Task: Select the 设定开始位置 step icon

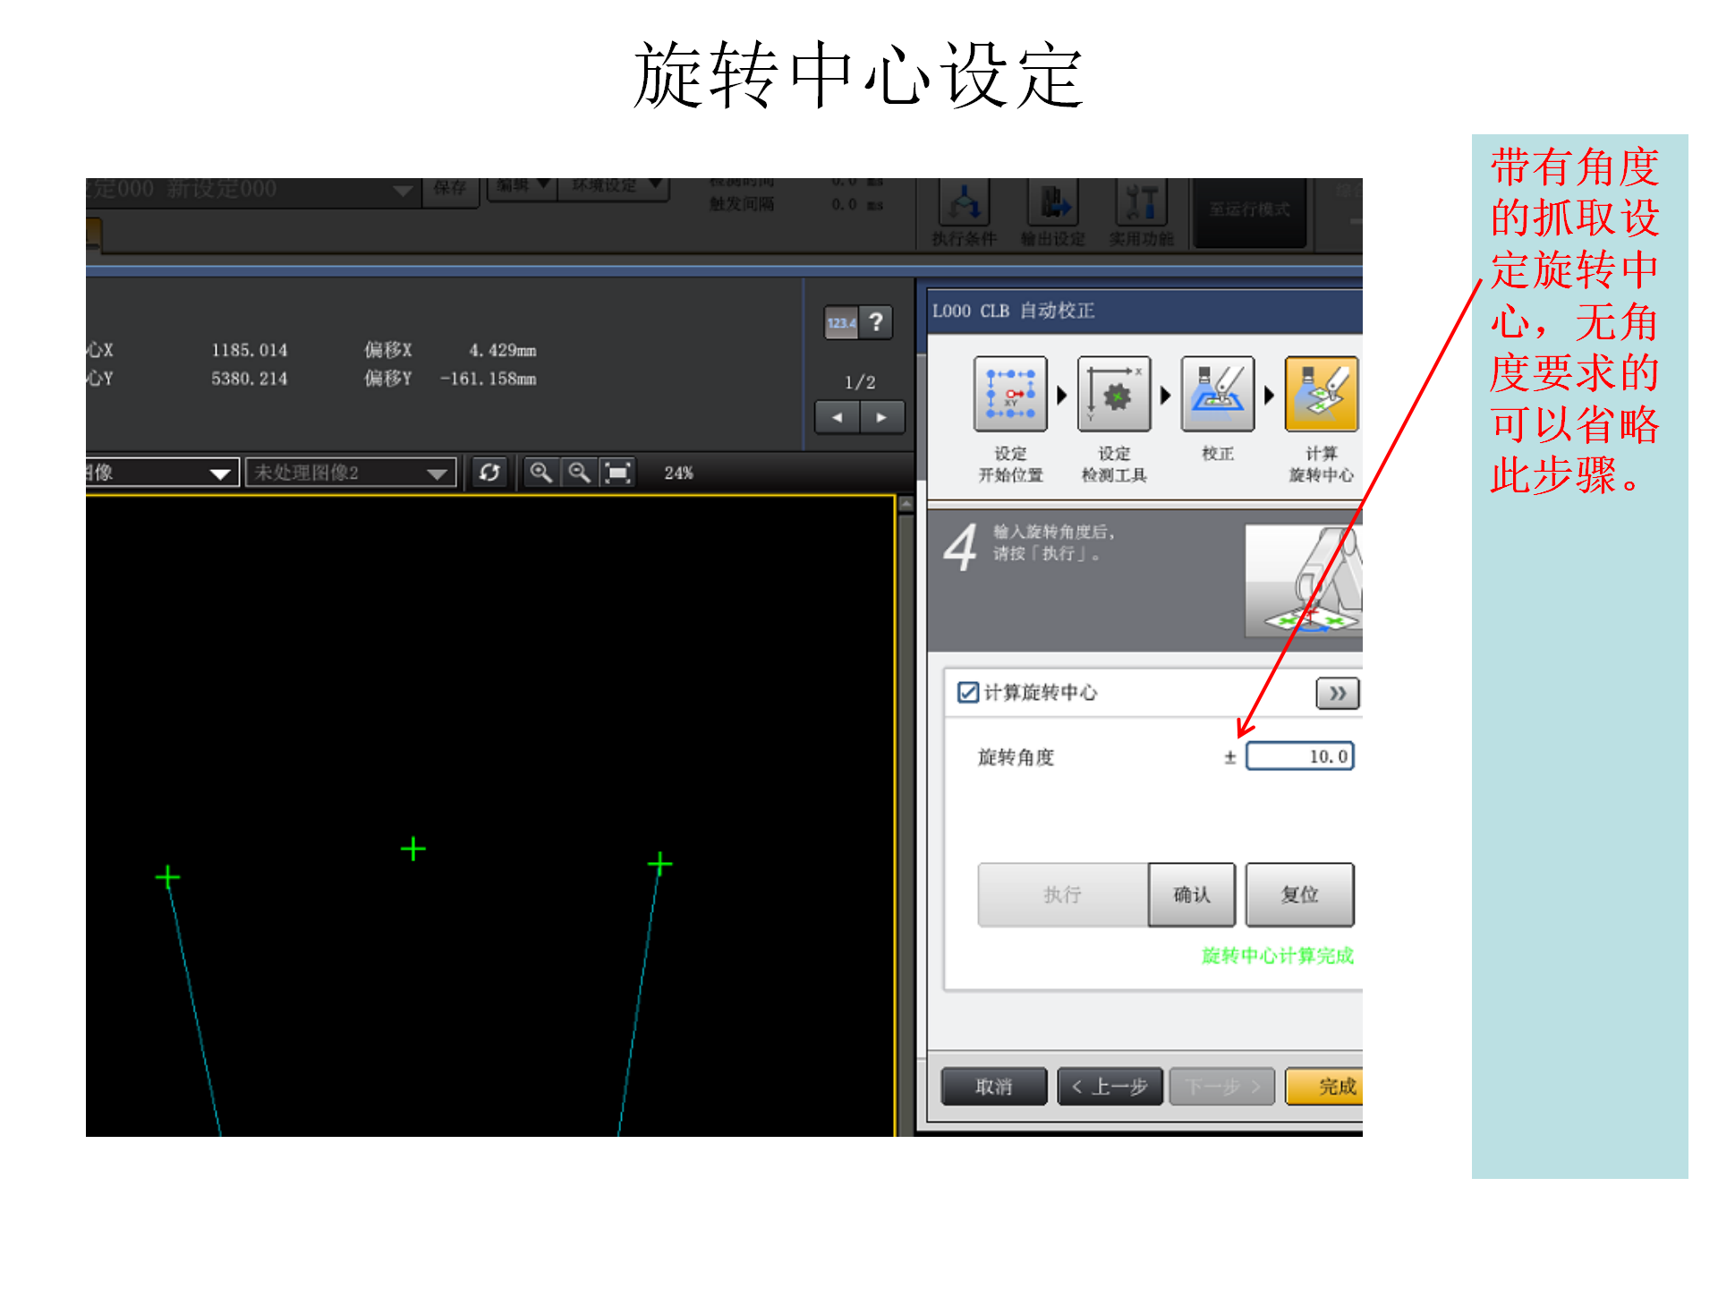Action: click(1010, 394)
